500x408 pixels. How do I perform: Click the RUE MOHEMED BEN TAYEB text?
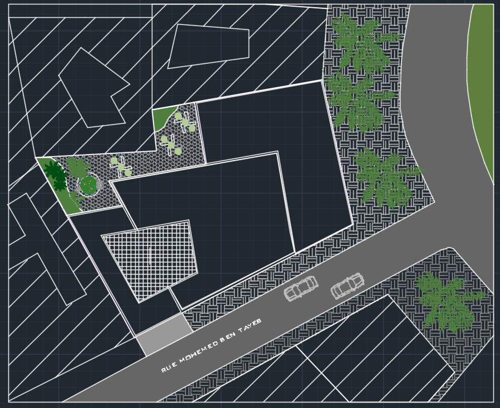tap(211, 345)
